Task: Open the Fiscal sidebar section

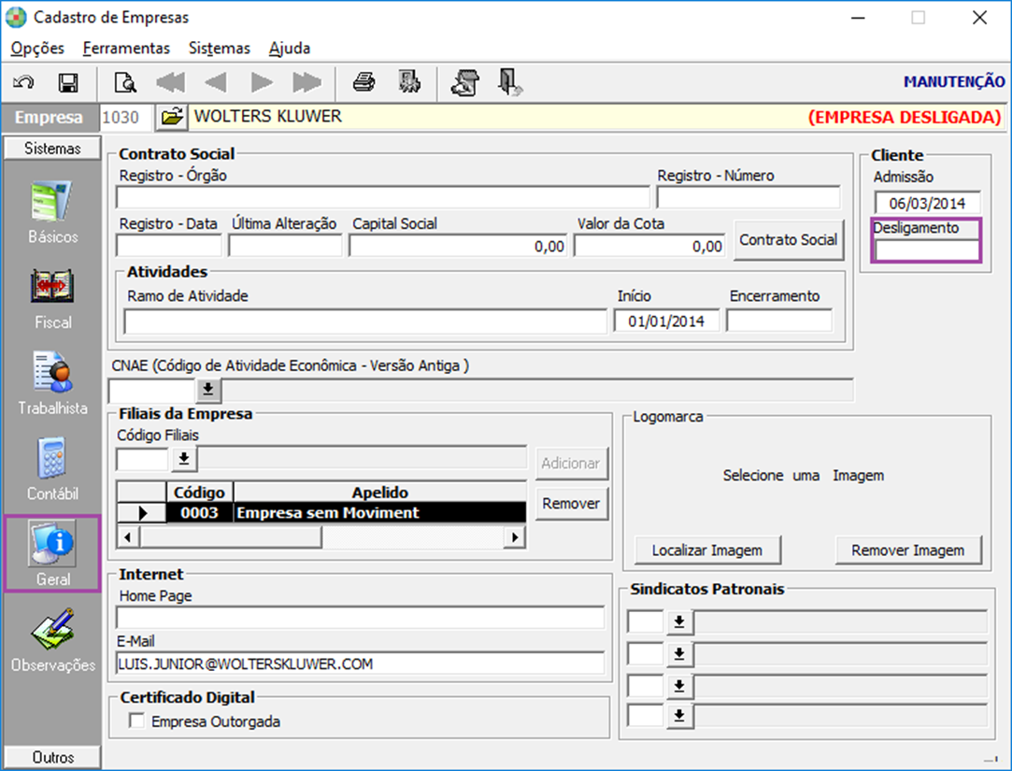Action: point(52,299)
